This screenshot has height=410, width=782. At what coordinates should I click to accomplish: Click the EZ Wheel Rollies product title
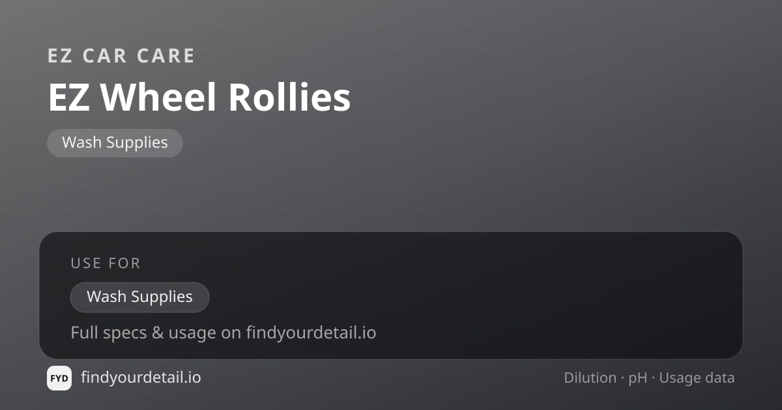pos(199,97)
